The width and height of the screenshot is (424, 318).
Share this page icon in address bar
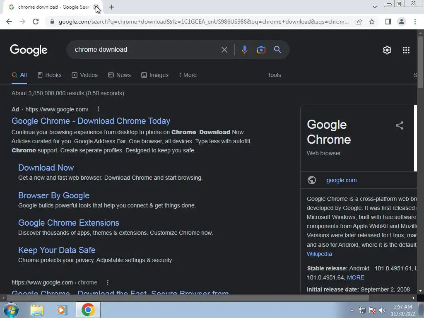359,22
